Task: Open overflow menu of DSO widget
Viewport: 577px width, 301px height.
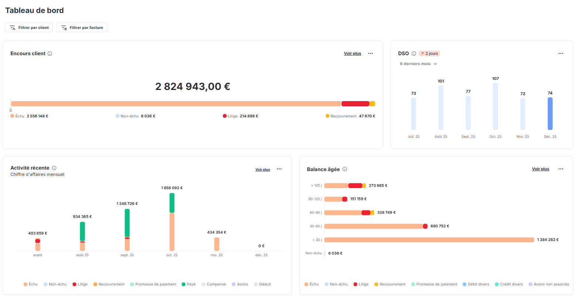Action: (561, 53)
